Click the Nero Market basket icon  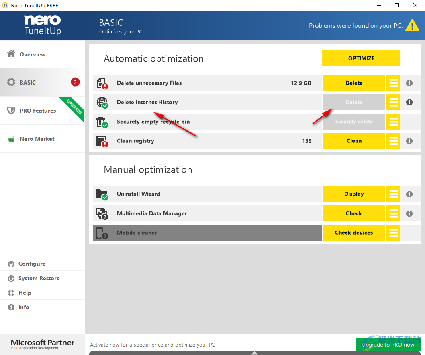point(11,139)
